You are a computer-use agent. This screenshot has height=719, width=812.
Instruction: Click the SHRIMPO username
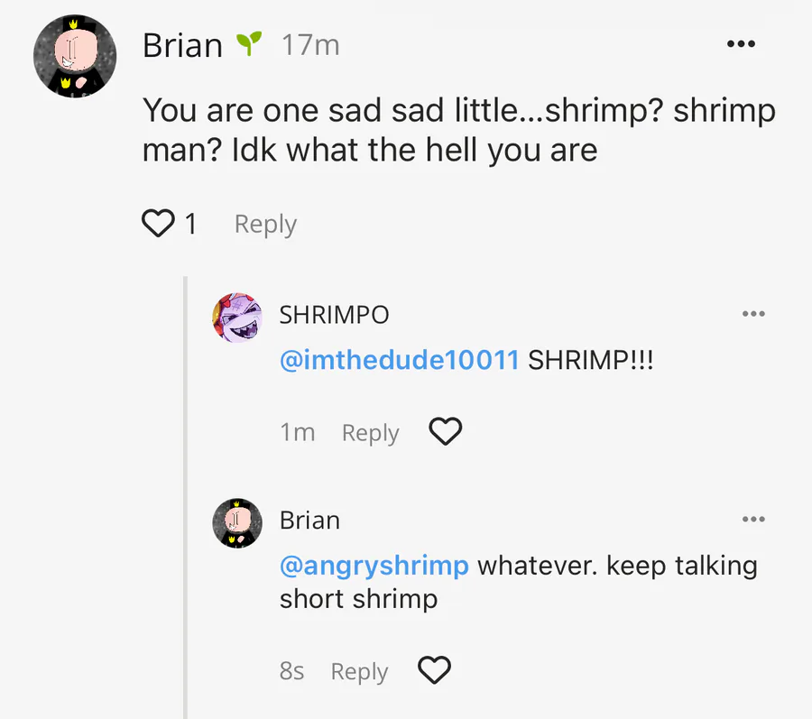click(334, 315)
